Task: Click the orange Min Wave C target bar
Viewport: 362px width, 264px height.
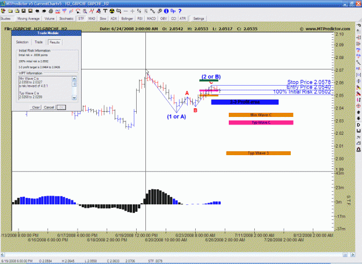Action: [261, 115]
